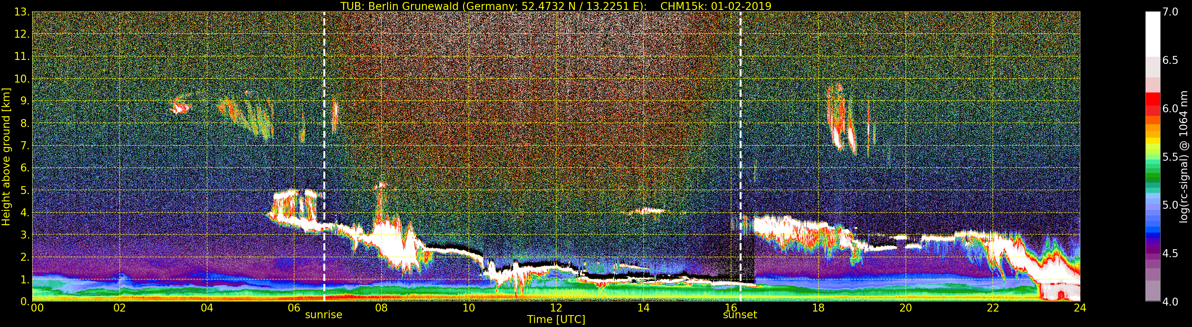Click colorbar tick label '6.0'
The width and height of the screenshot is (1192, 327).
1171,108
